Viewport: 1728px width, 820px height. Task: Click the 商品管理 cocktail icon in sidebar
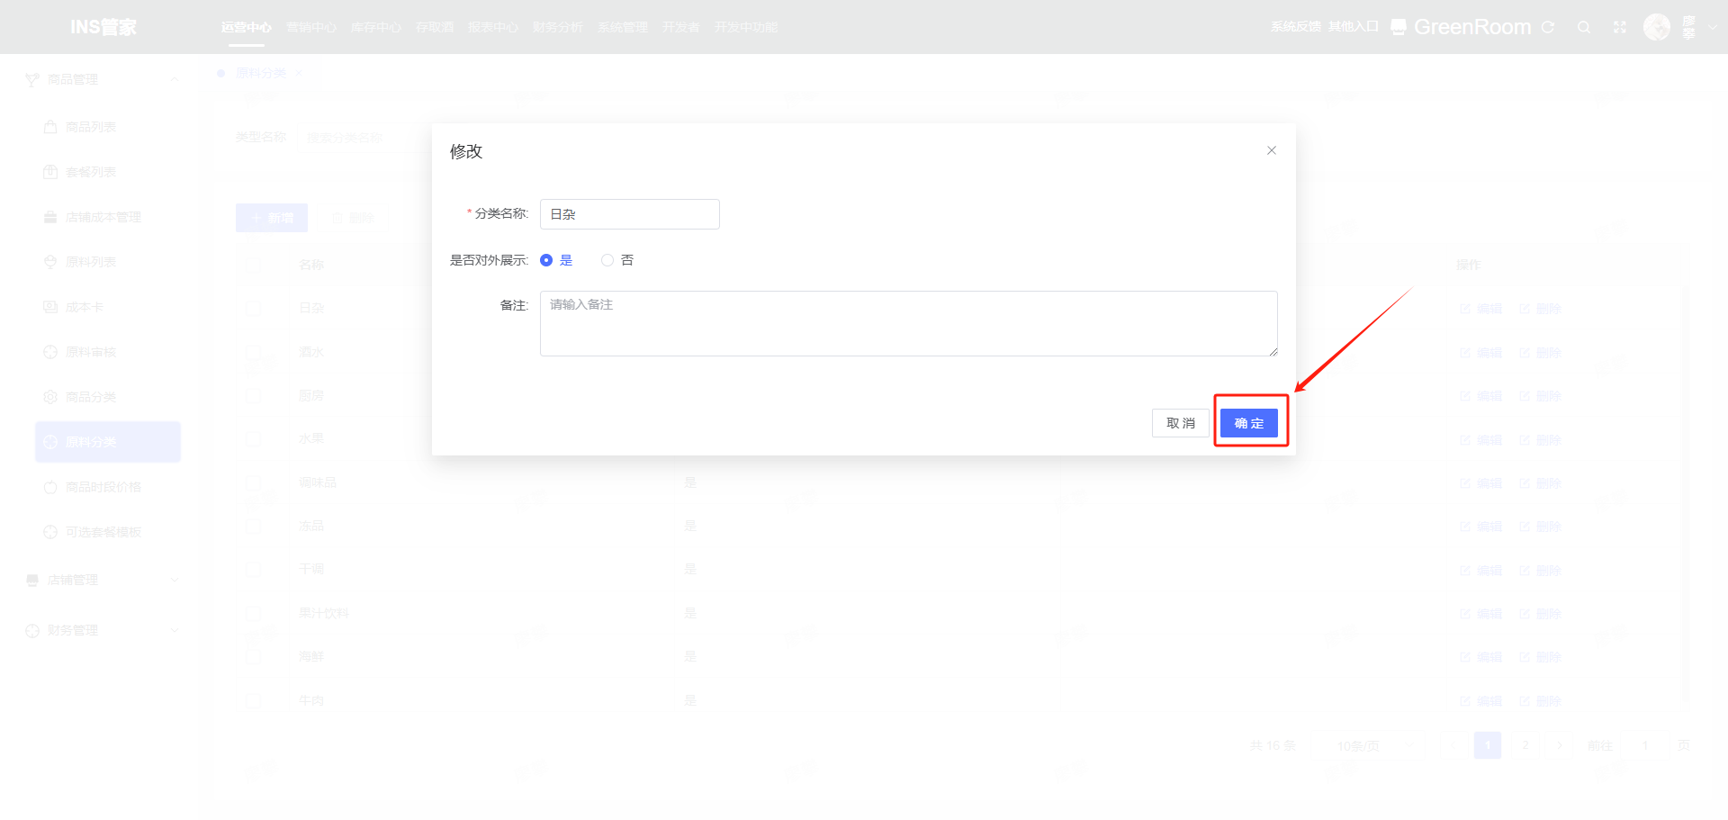(x=32, y=79)
